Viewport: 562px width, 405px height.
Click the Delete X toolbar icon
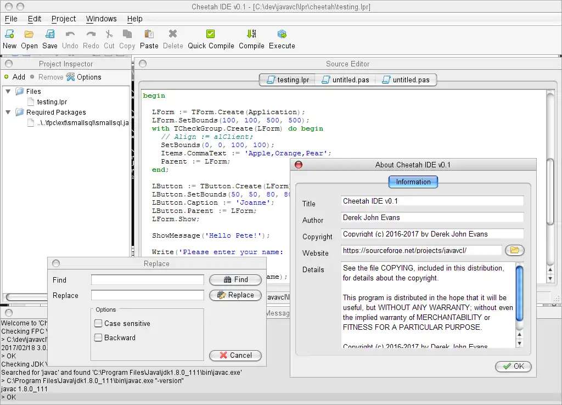[x=173, y=33]
